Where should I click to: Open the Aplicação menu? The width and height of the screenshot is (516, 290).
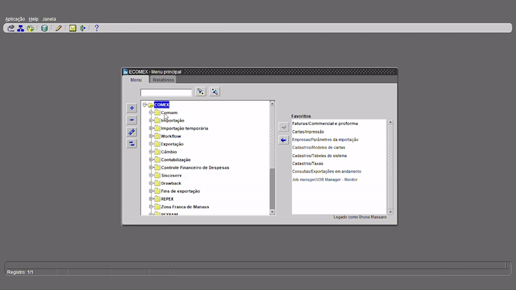pyautogui.click(x=15, y=19)
